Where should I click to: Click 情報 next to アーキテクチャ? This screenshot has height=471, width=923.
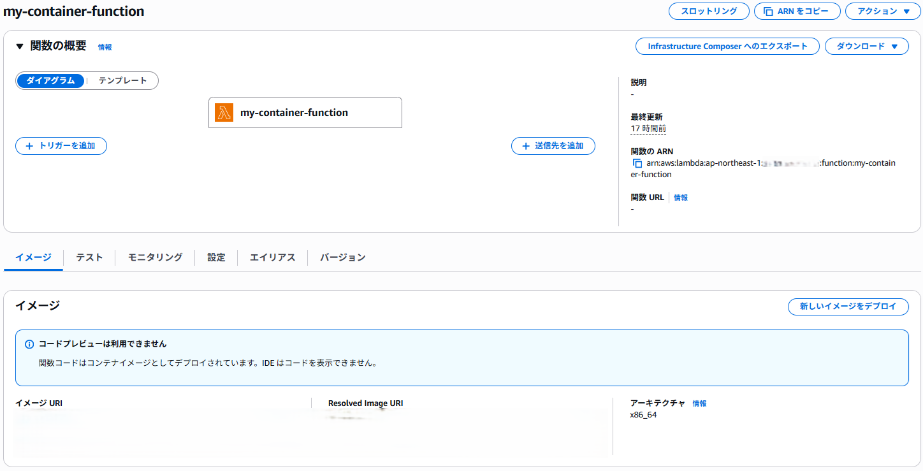coord(701,403)
